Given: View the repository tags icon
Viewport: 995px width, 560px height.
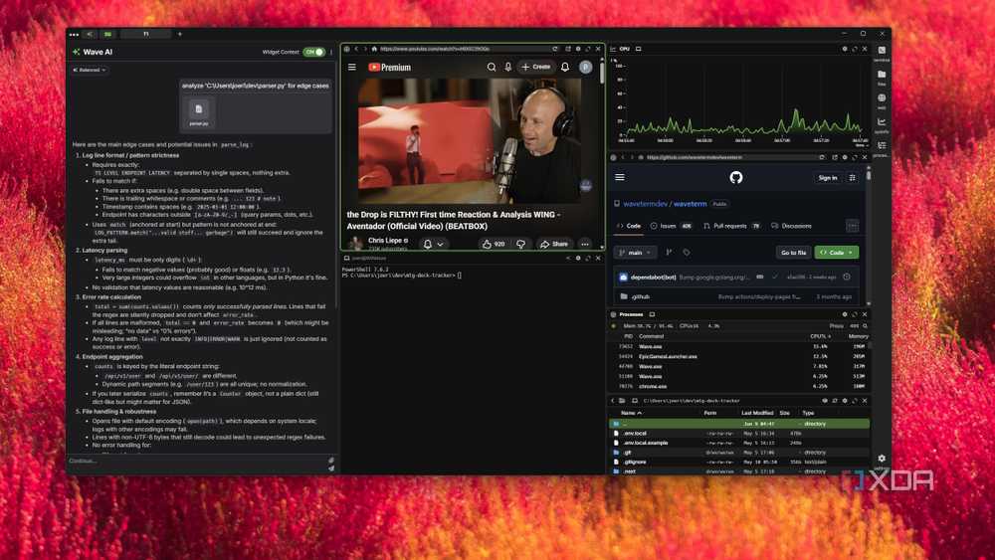Looking at the screenshot, I should coord(686,253).
